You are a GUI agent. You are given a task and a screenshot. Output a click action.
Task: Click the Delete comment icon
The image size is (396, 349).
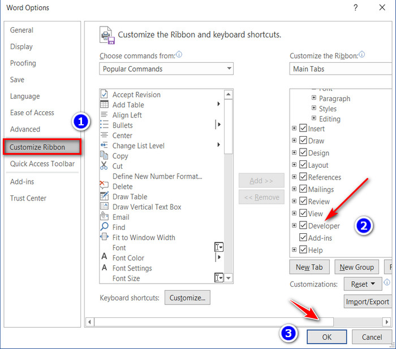[x=104, y=185]
